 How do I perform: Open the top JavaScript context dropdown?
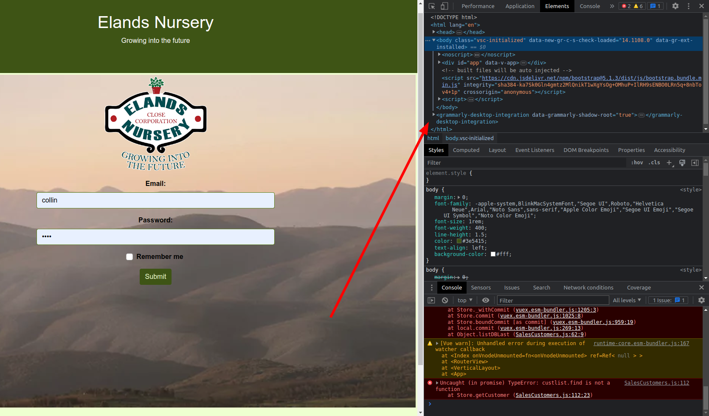coord(465,300)
